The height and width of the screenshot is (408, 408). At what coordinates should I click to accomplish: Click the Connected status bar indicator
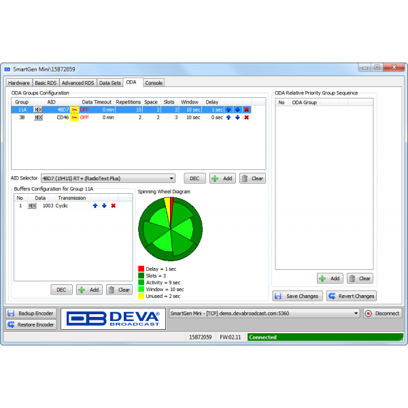[325, 337]
